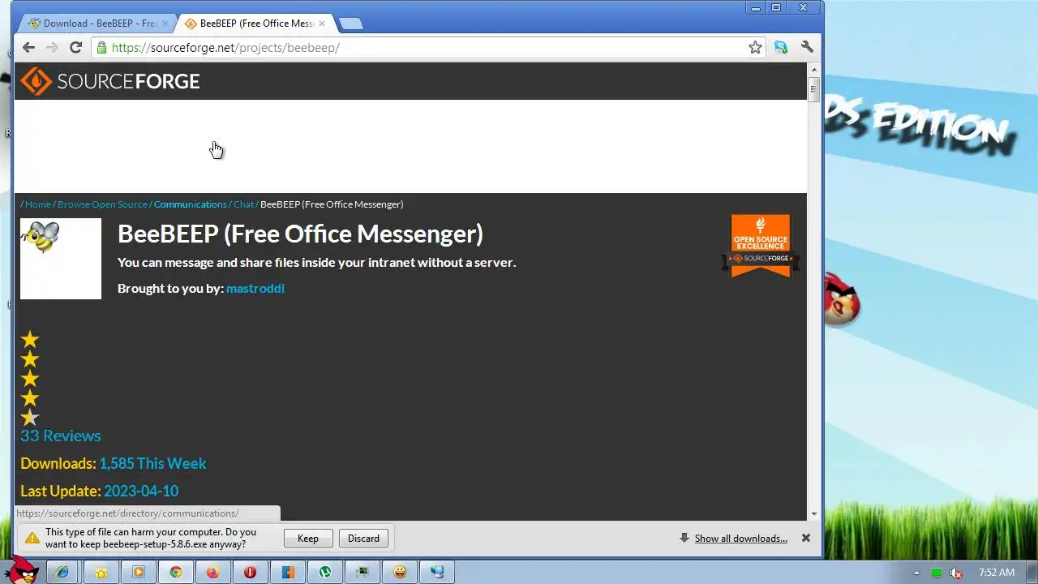Launch Opera from the taskbar
The width and height of the screenshot is (1038, 584).
click(250, 572)
